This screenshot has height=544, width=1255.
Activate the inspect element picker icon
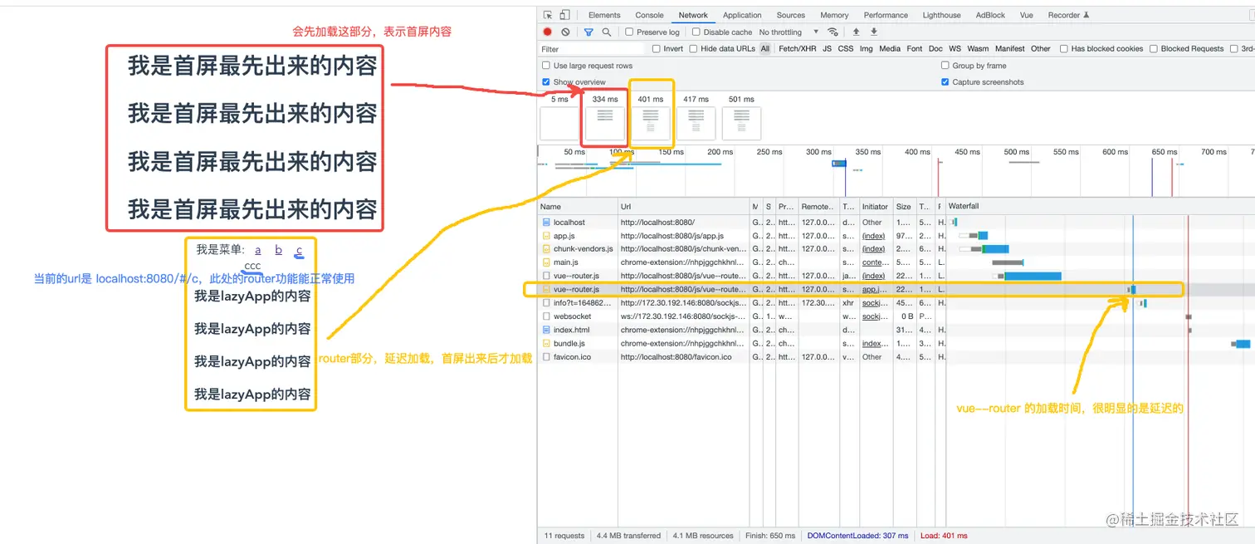tap(548, 15)
